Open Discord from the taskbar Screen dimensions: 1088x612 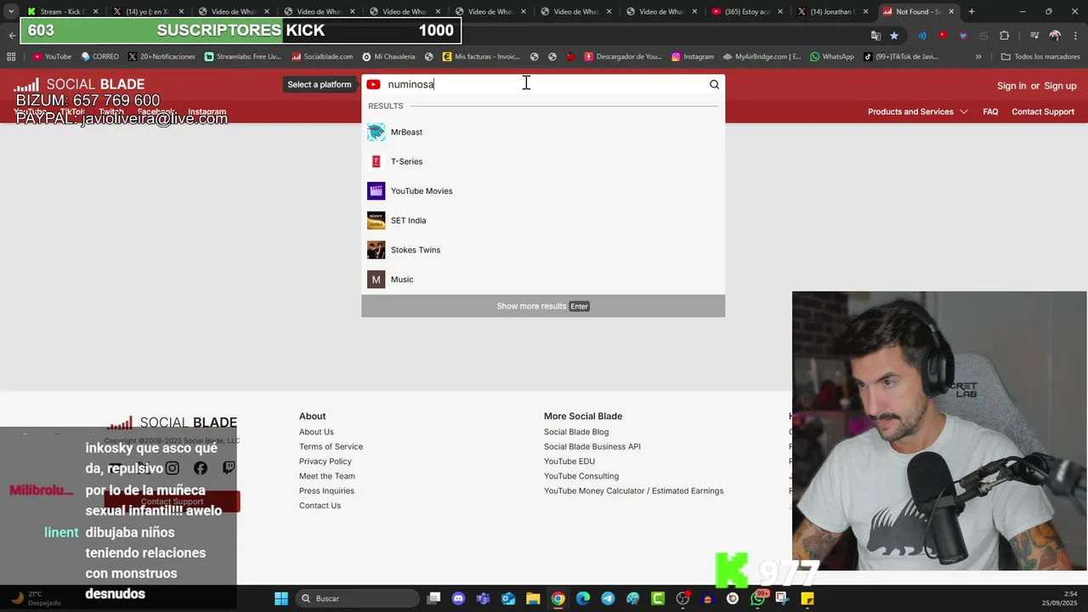[x=459, y=598]
